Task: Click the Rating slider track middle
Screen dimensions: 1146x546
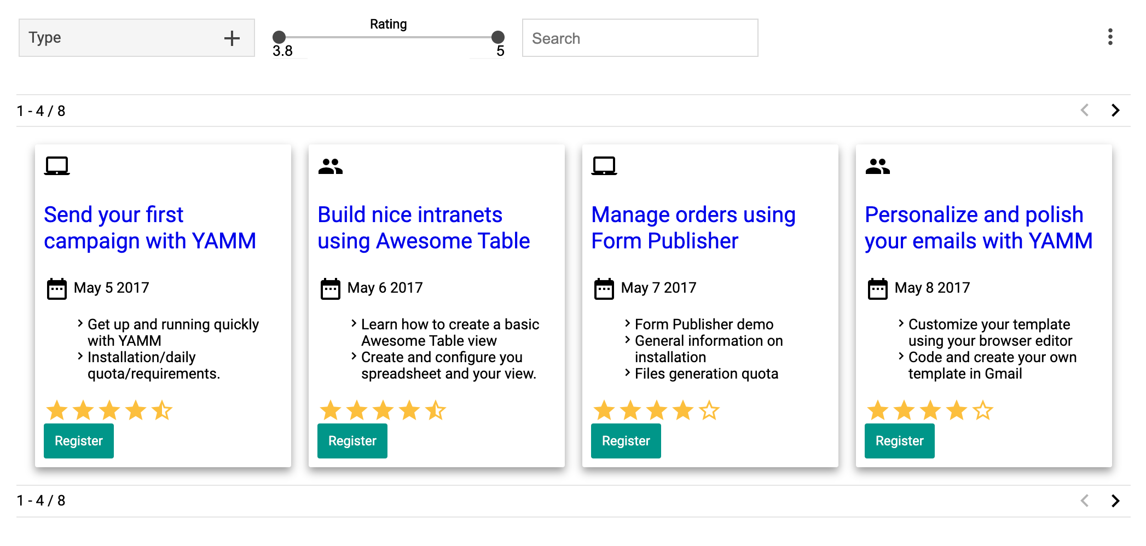Action: click(389, 37)
